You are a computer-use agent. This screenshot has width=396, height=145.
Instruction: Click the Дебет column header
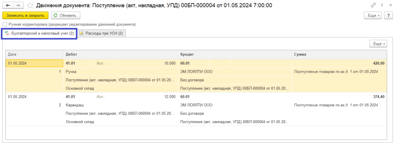pos(120,55)
